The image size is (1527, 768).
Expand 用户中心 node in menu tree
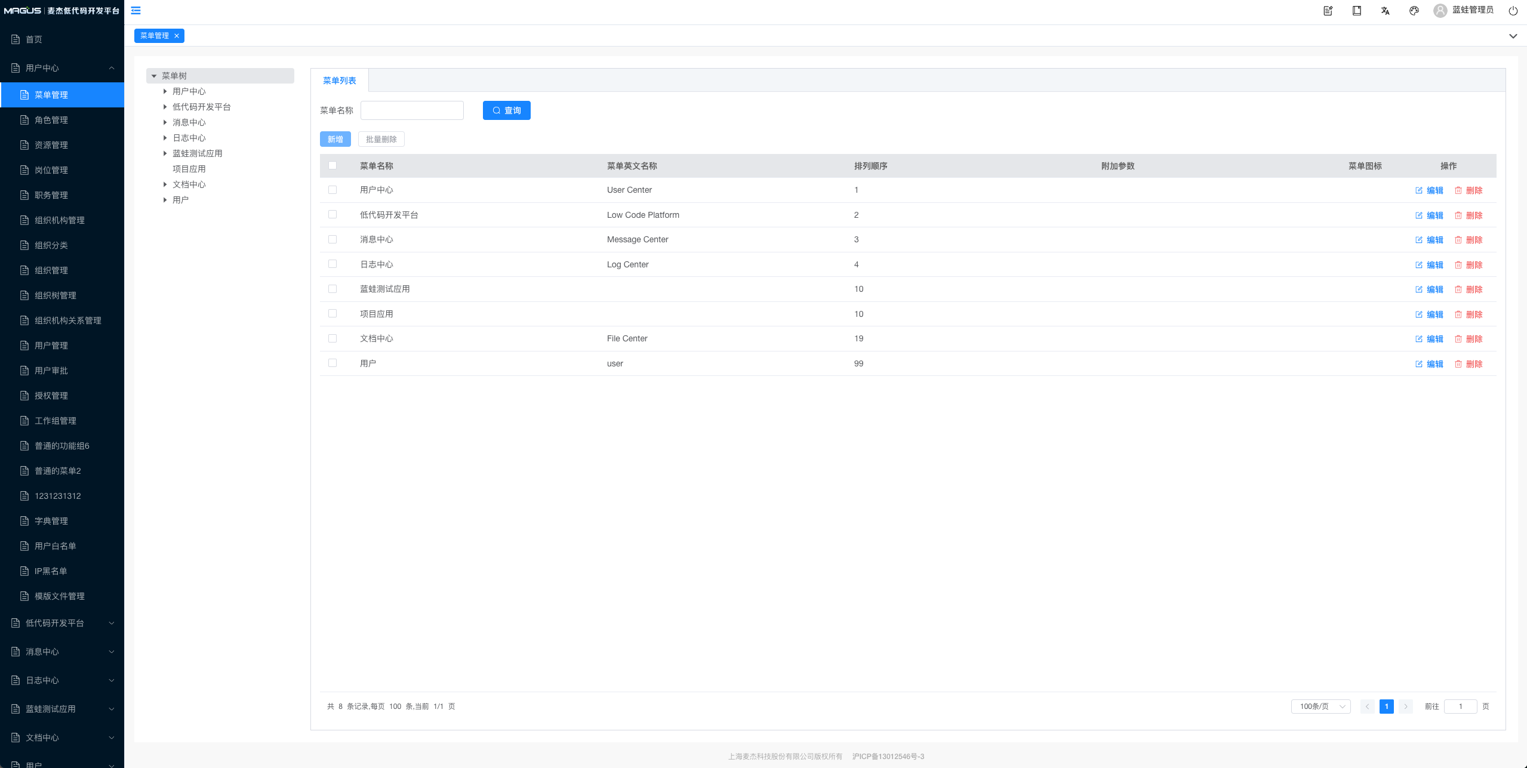pyautogui.click(x=165, y=91)
